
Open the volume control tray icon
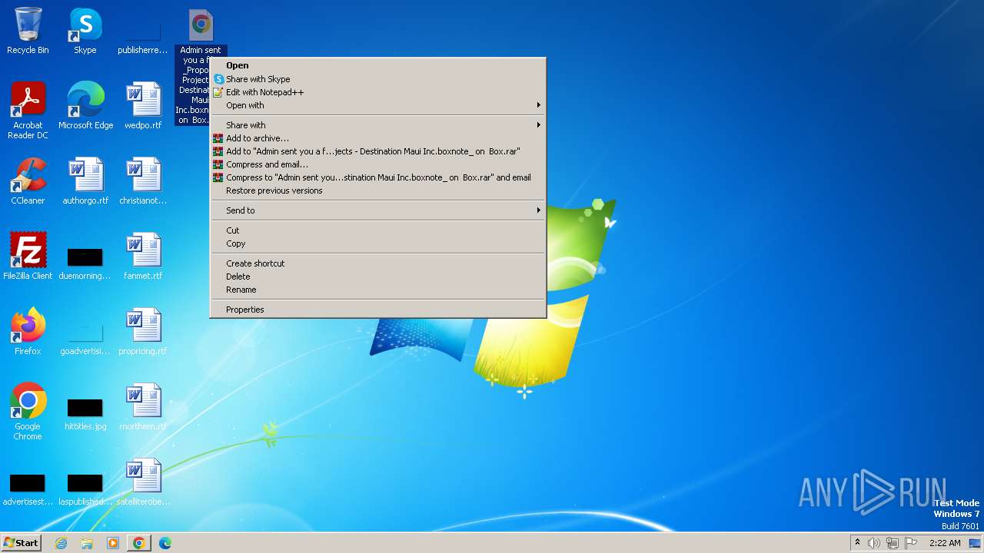tap(874, 543)
